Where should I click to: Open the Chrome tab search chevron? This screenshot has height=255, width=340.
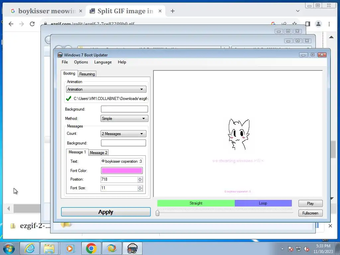298,11
